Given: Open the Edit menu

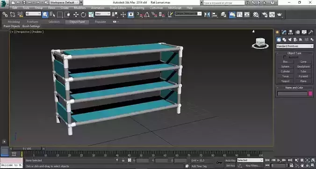Looking at the screenshot, I should [14, 8].
